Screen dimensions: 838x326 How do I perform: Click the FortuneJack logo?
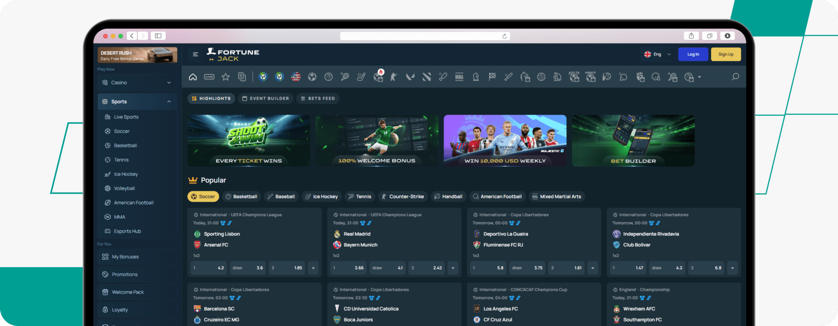click(233, 54)
